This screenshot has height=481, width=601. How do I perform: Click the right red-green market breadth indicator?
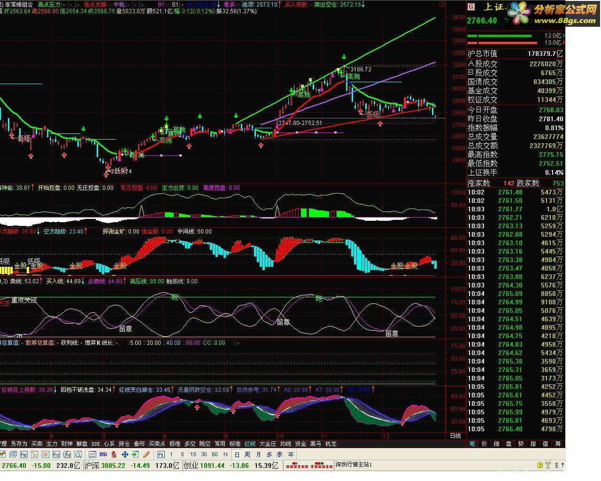click(321, 465)
